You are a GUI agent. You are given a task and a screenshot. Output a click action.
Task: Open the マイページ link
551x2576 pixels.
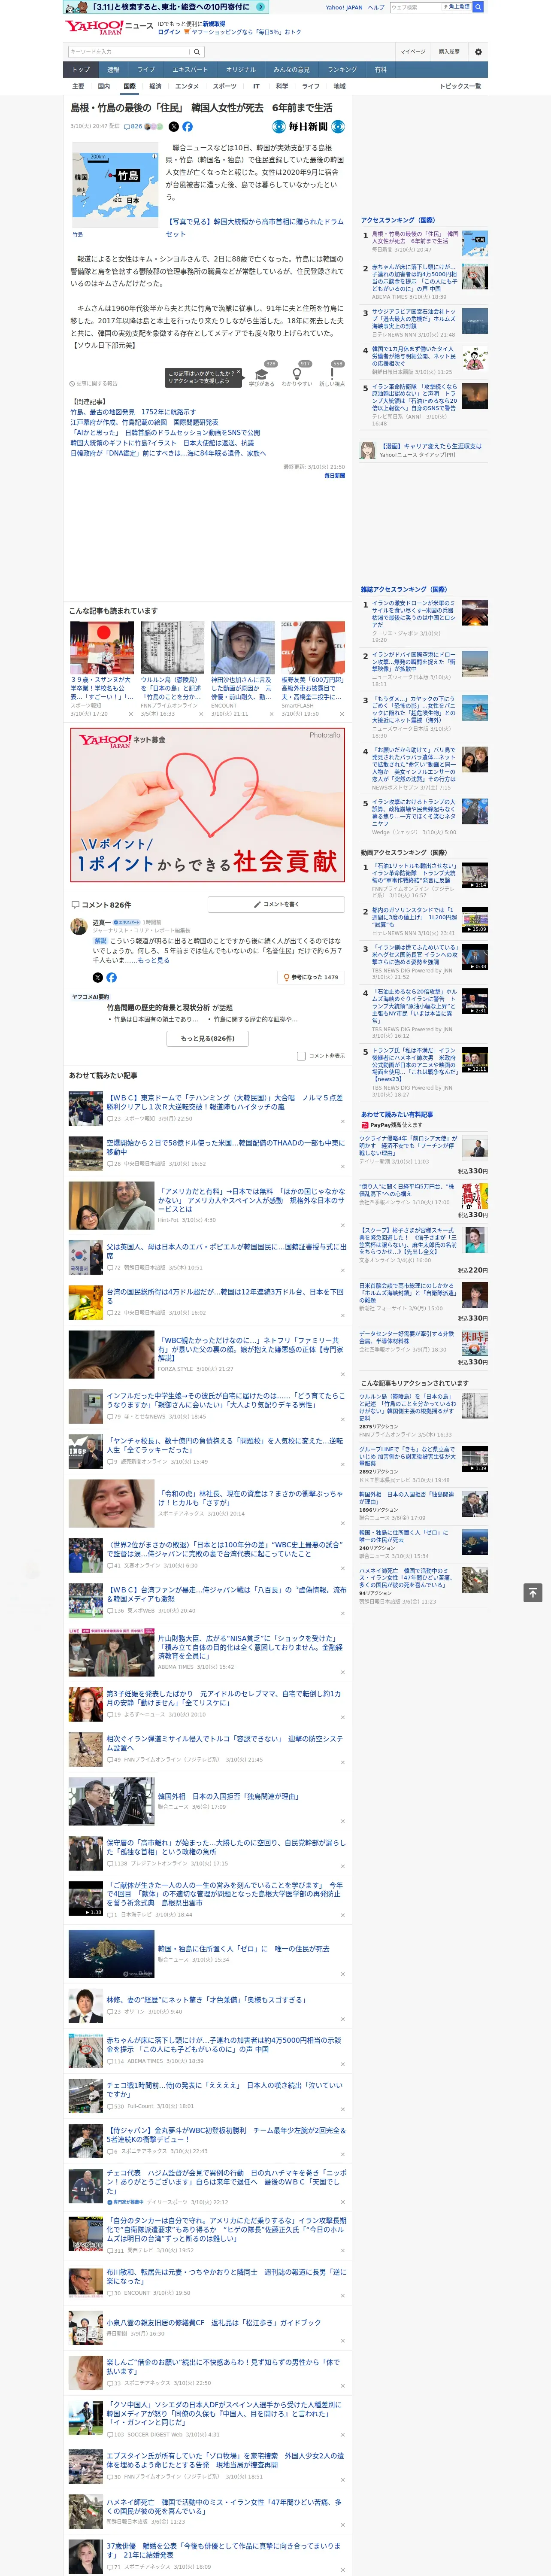click(412, 52)
